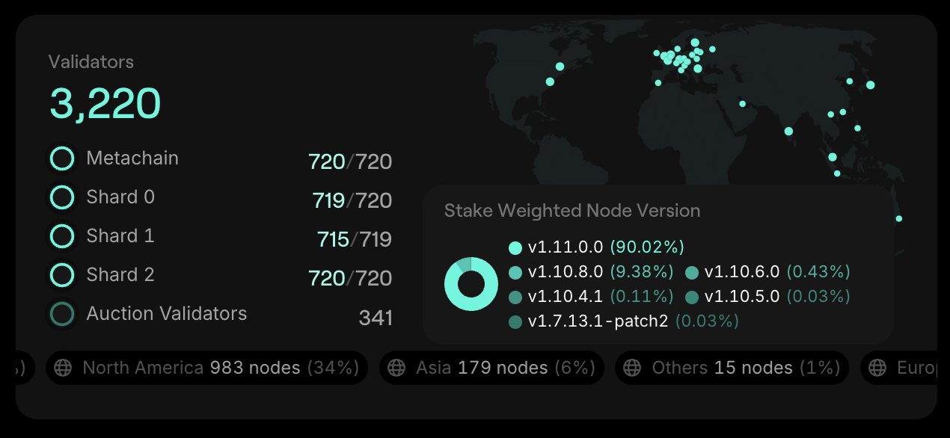Click the Auction Validators ring icon
Image resolution: width=950 pixels, height=438 pixels.
click(62, 314)
